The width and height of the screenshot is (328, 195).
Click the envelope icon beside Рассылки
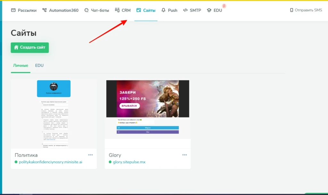(13, 10)
